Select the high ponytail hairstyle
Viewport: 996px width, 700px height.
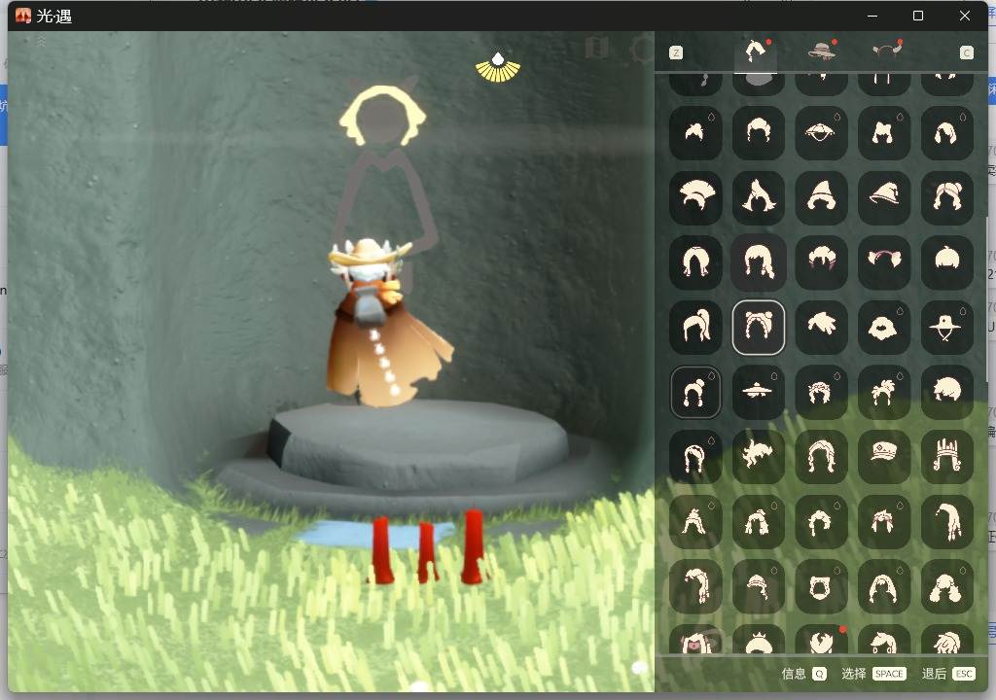pos(695,327)
